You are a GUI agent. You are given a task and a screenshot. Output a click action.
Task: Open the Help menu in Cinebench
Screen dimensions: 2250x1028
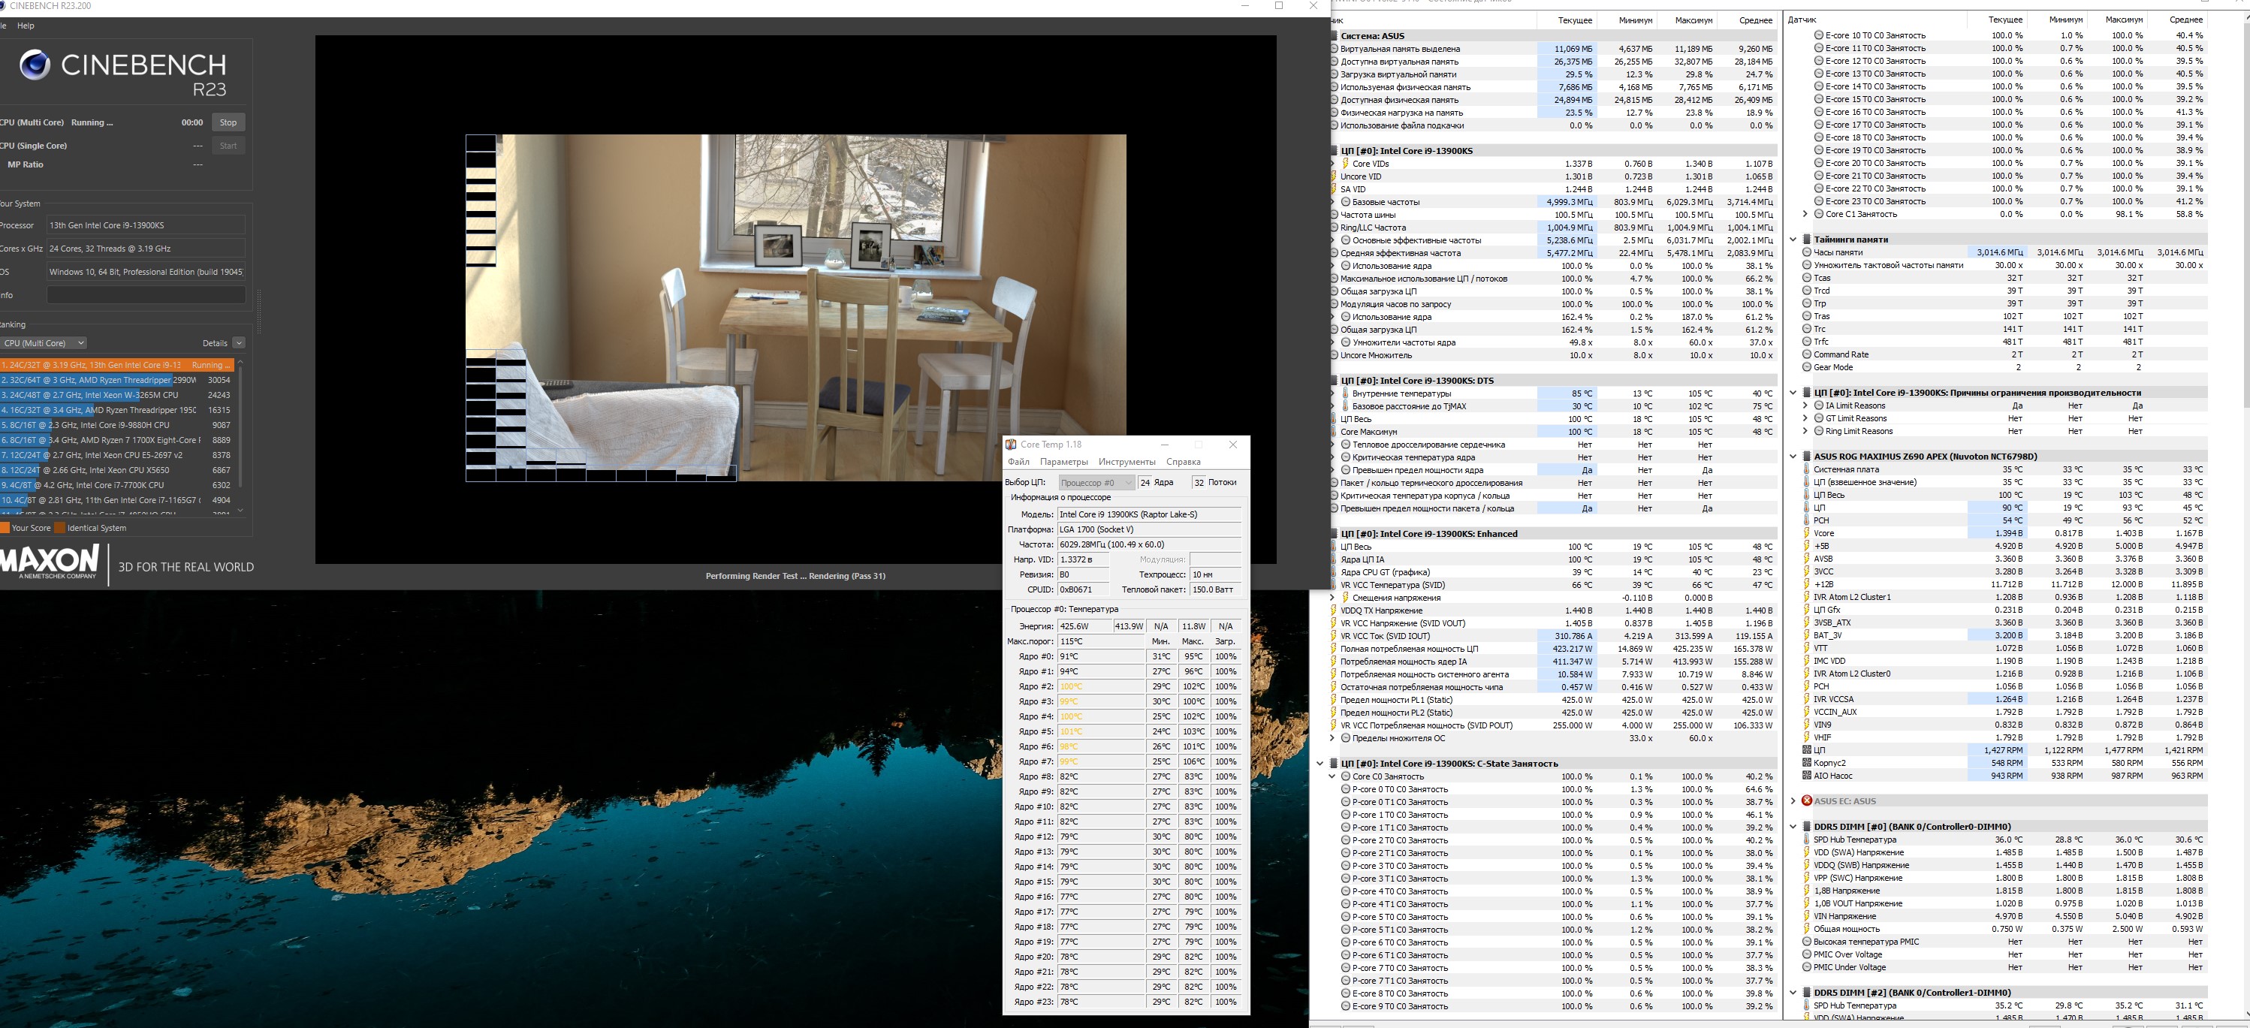click(26, 26)
